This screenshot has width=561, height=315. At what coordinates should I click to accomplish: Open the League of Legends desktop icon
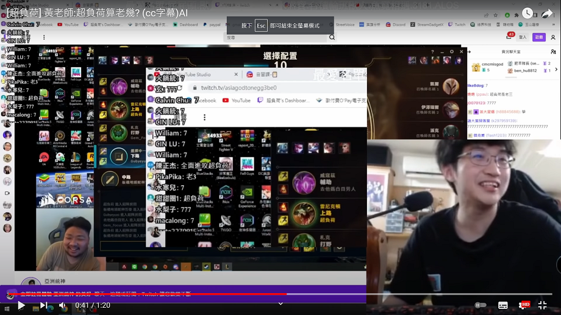[76, 160]
